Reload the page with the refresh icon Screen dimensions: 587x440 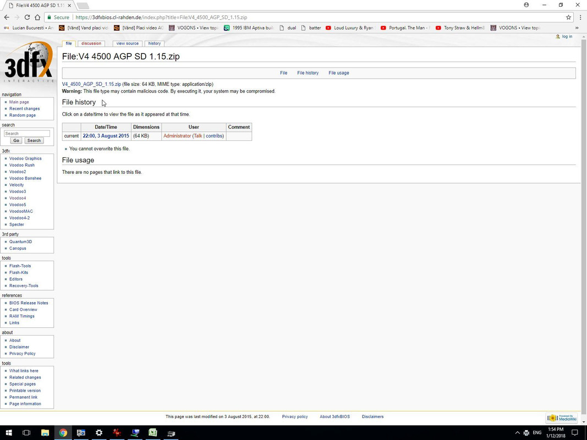pos(27,17)
